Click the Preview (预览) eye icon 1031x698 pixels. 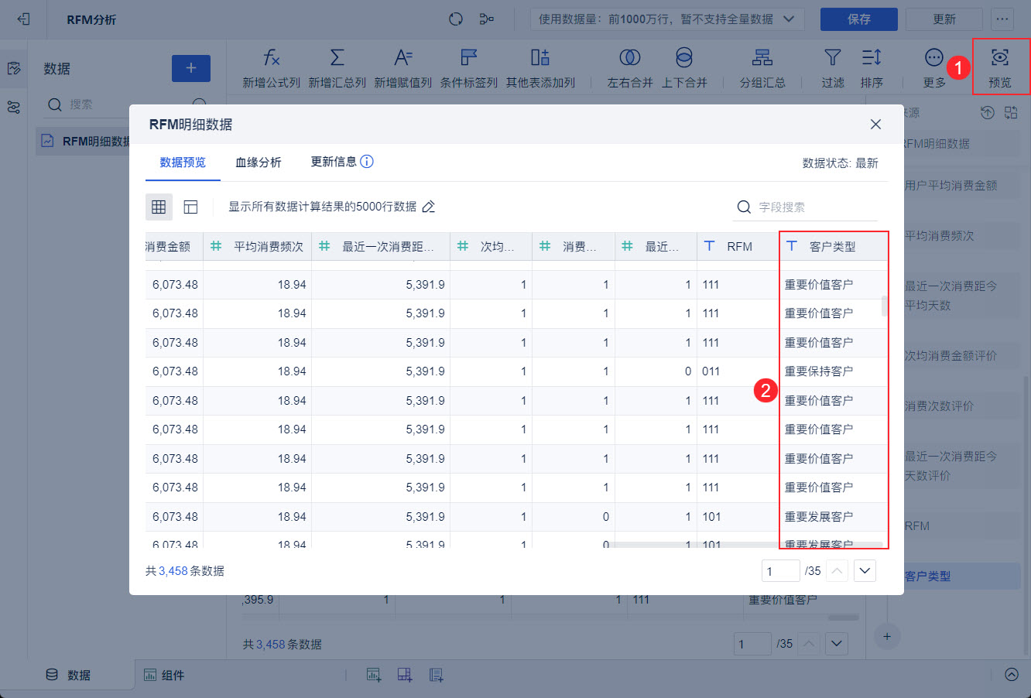(x=1000, y=58)
